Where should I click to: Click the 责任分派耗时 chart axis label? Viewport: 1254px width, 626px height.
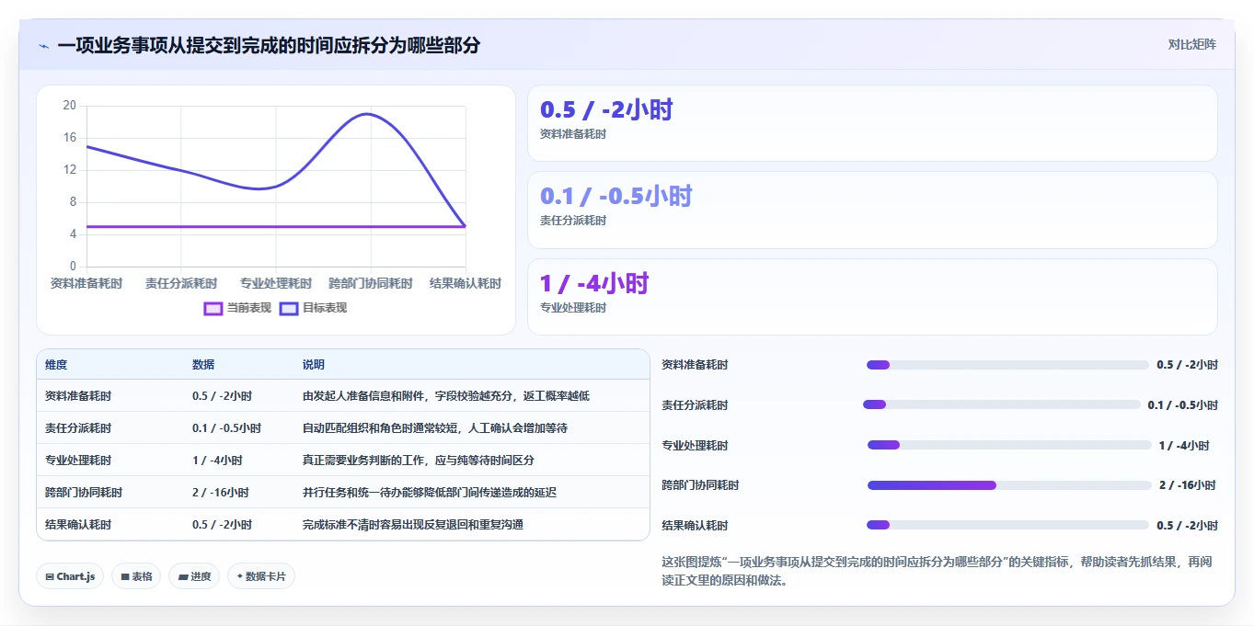[x=181, y=283]
